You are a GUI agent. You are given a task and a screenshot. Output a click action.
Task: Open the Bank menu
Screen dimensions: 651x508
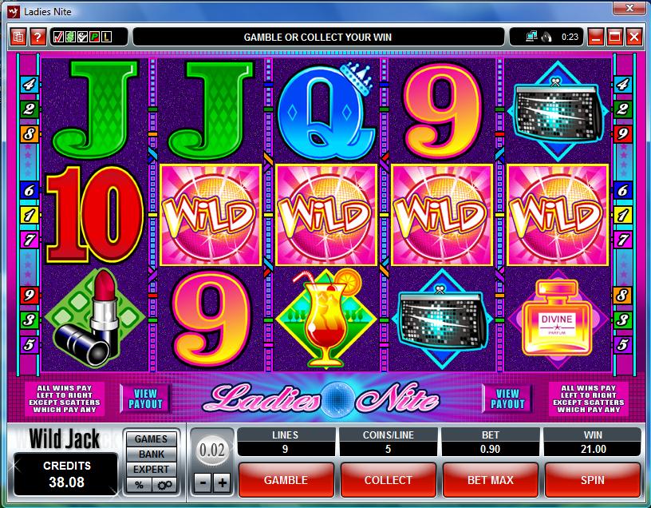point(151,454)
